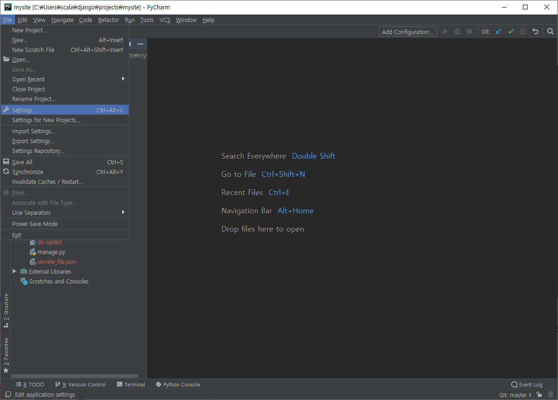Click the tool window toggle icon in status bar

point(7,394)
